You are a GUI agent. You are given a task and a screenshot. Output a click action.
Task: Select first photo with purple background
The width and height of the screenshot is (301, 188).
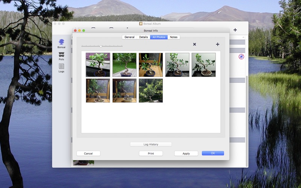click(x=98, y=65)
